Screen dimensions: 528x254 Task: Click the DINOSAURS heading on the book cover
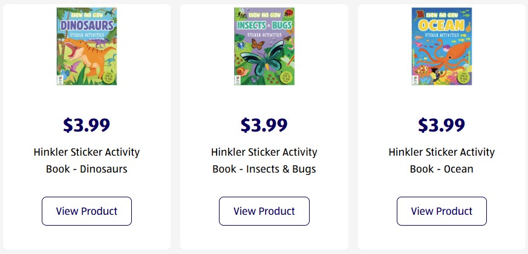(x=86, y=25)
